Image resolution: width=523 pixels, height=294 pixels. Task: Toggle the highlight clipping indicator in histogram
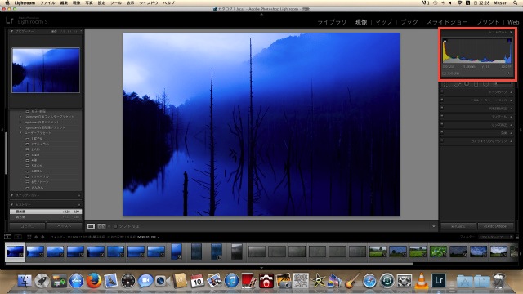509,41
